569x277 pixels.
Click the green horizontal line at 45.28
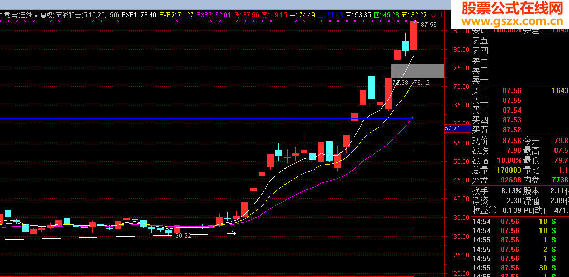[207, 179]
